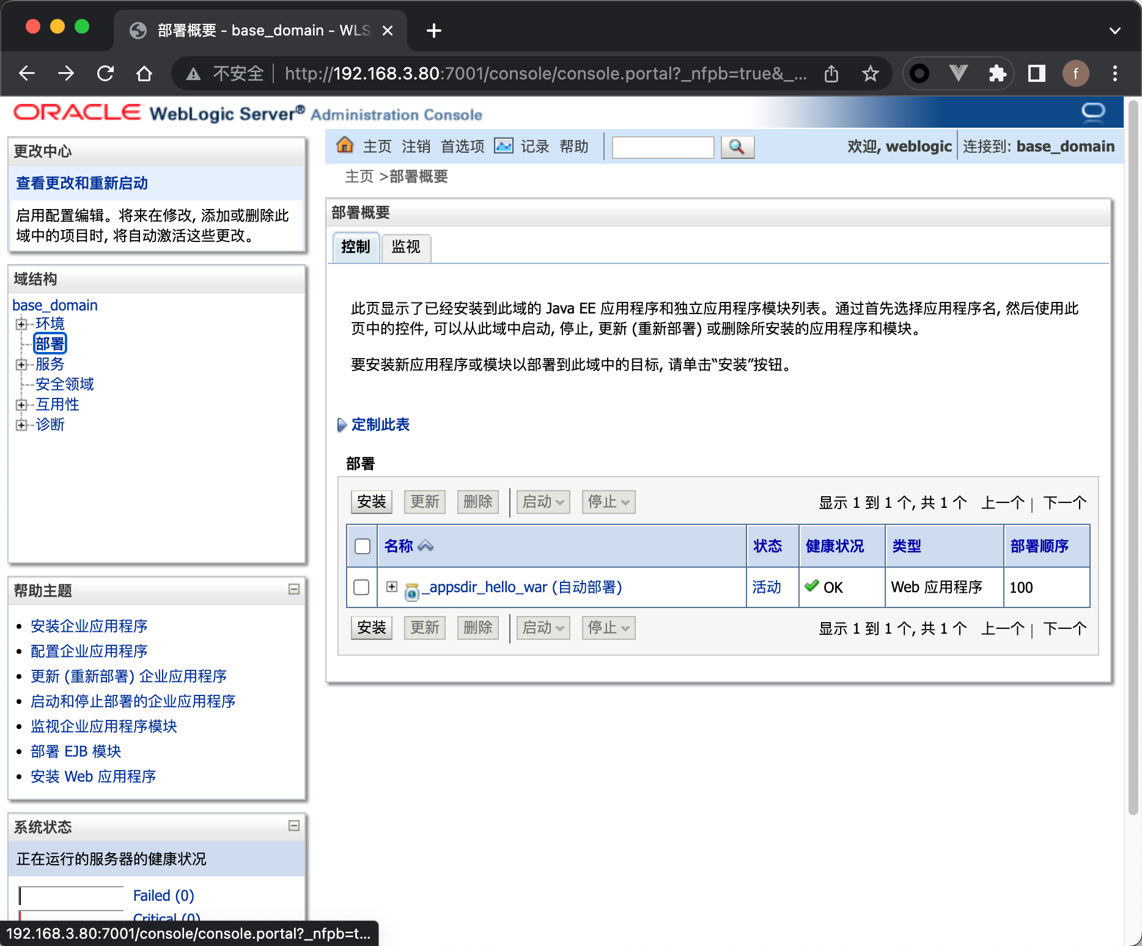Check the select-all checkbox in table header
This screenshot has height=946, width=1142.
[x=363, y=546]
